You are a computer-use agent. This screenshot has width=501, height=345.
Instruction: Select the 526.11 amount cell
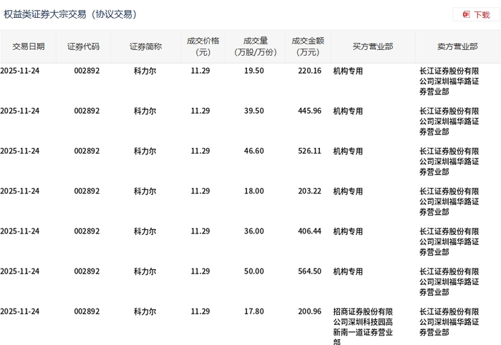309,151
